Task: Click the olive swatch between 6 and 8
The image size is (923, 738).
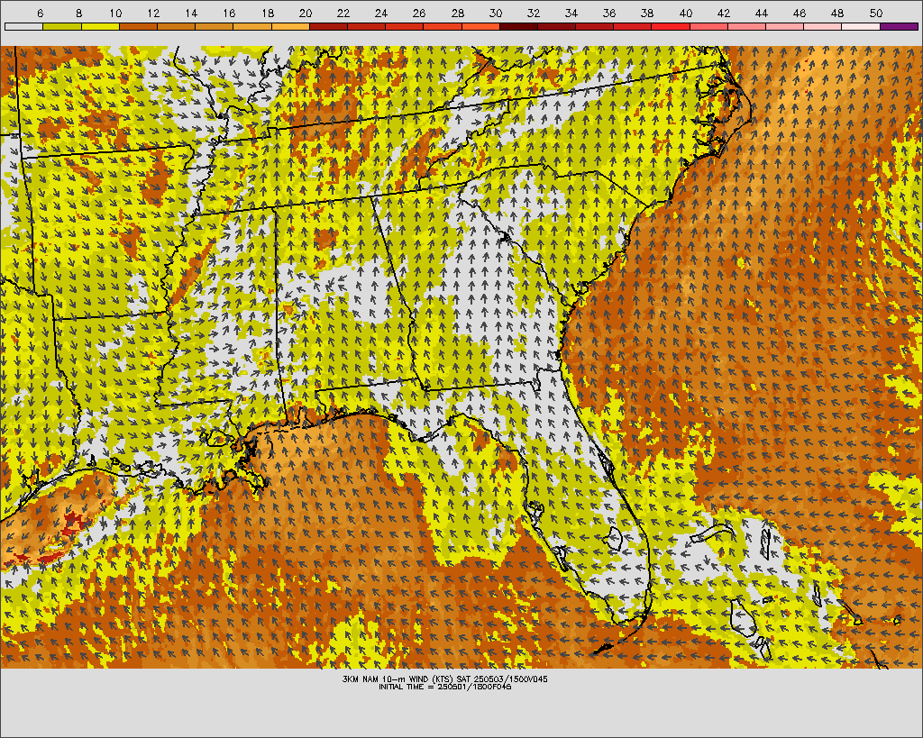Action: point(62,26)
